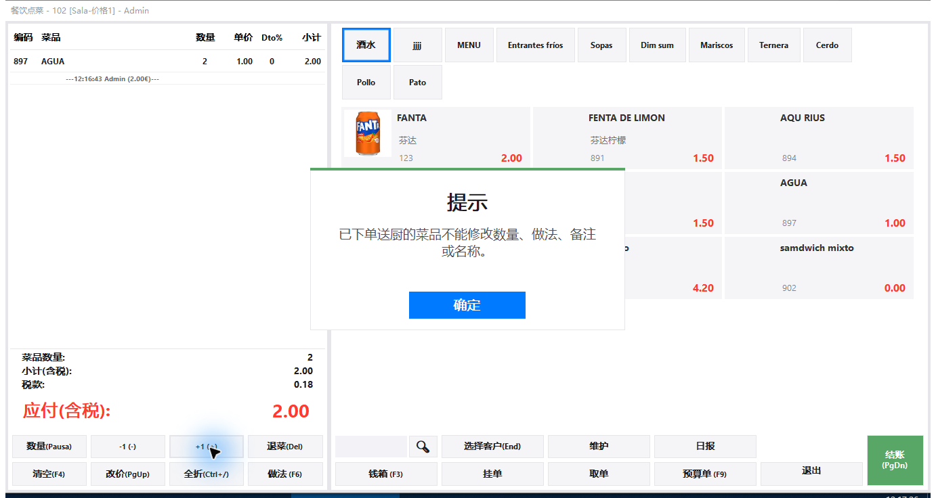Open the Pato category tab
Viewport: 936px width, 498px height.
(x=417, y=83)
